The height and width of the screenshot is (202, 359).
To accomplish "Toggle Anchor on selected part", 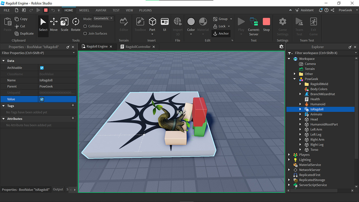I will tap(221, 33).
